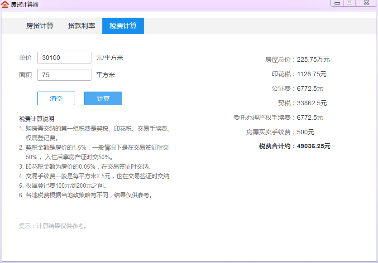Click the 契税 result amount

point(311,103)
